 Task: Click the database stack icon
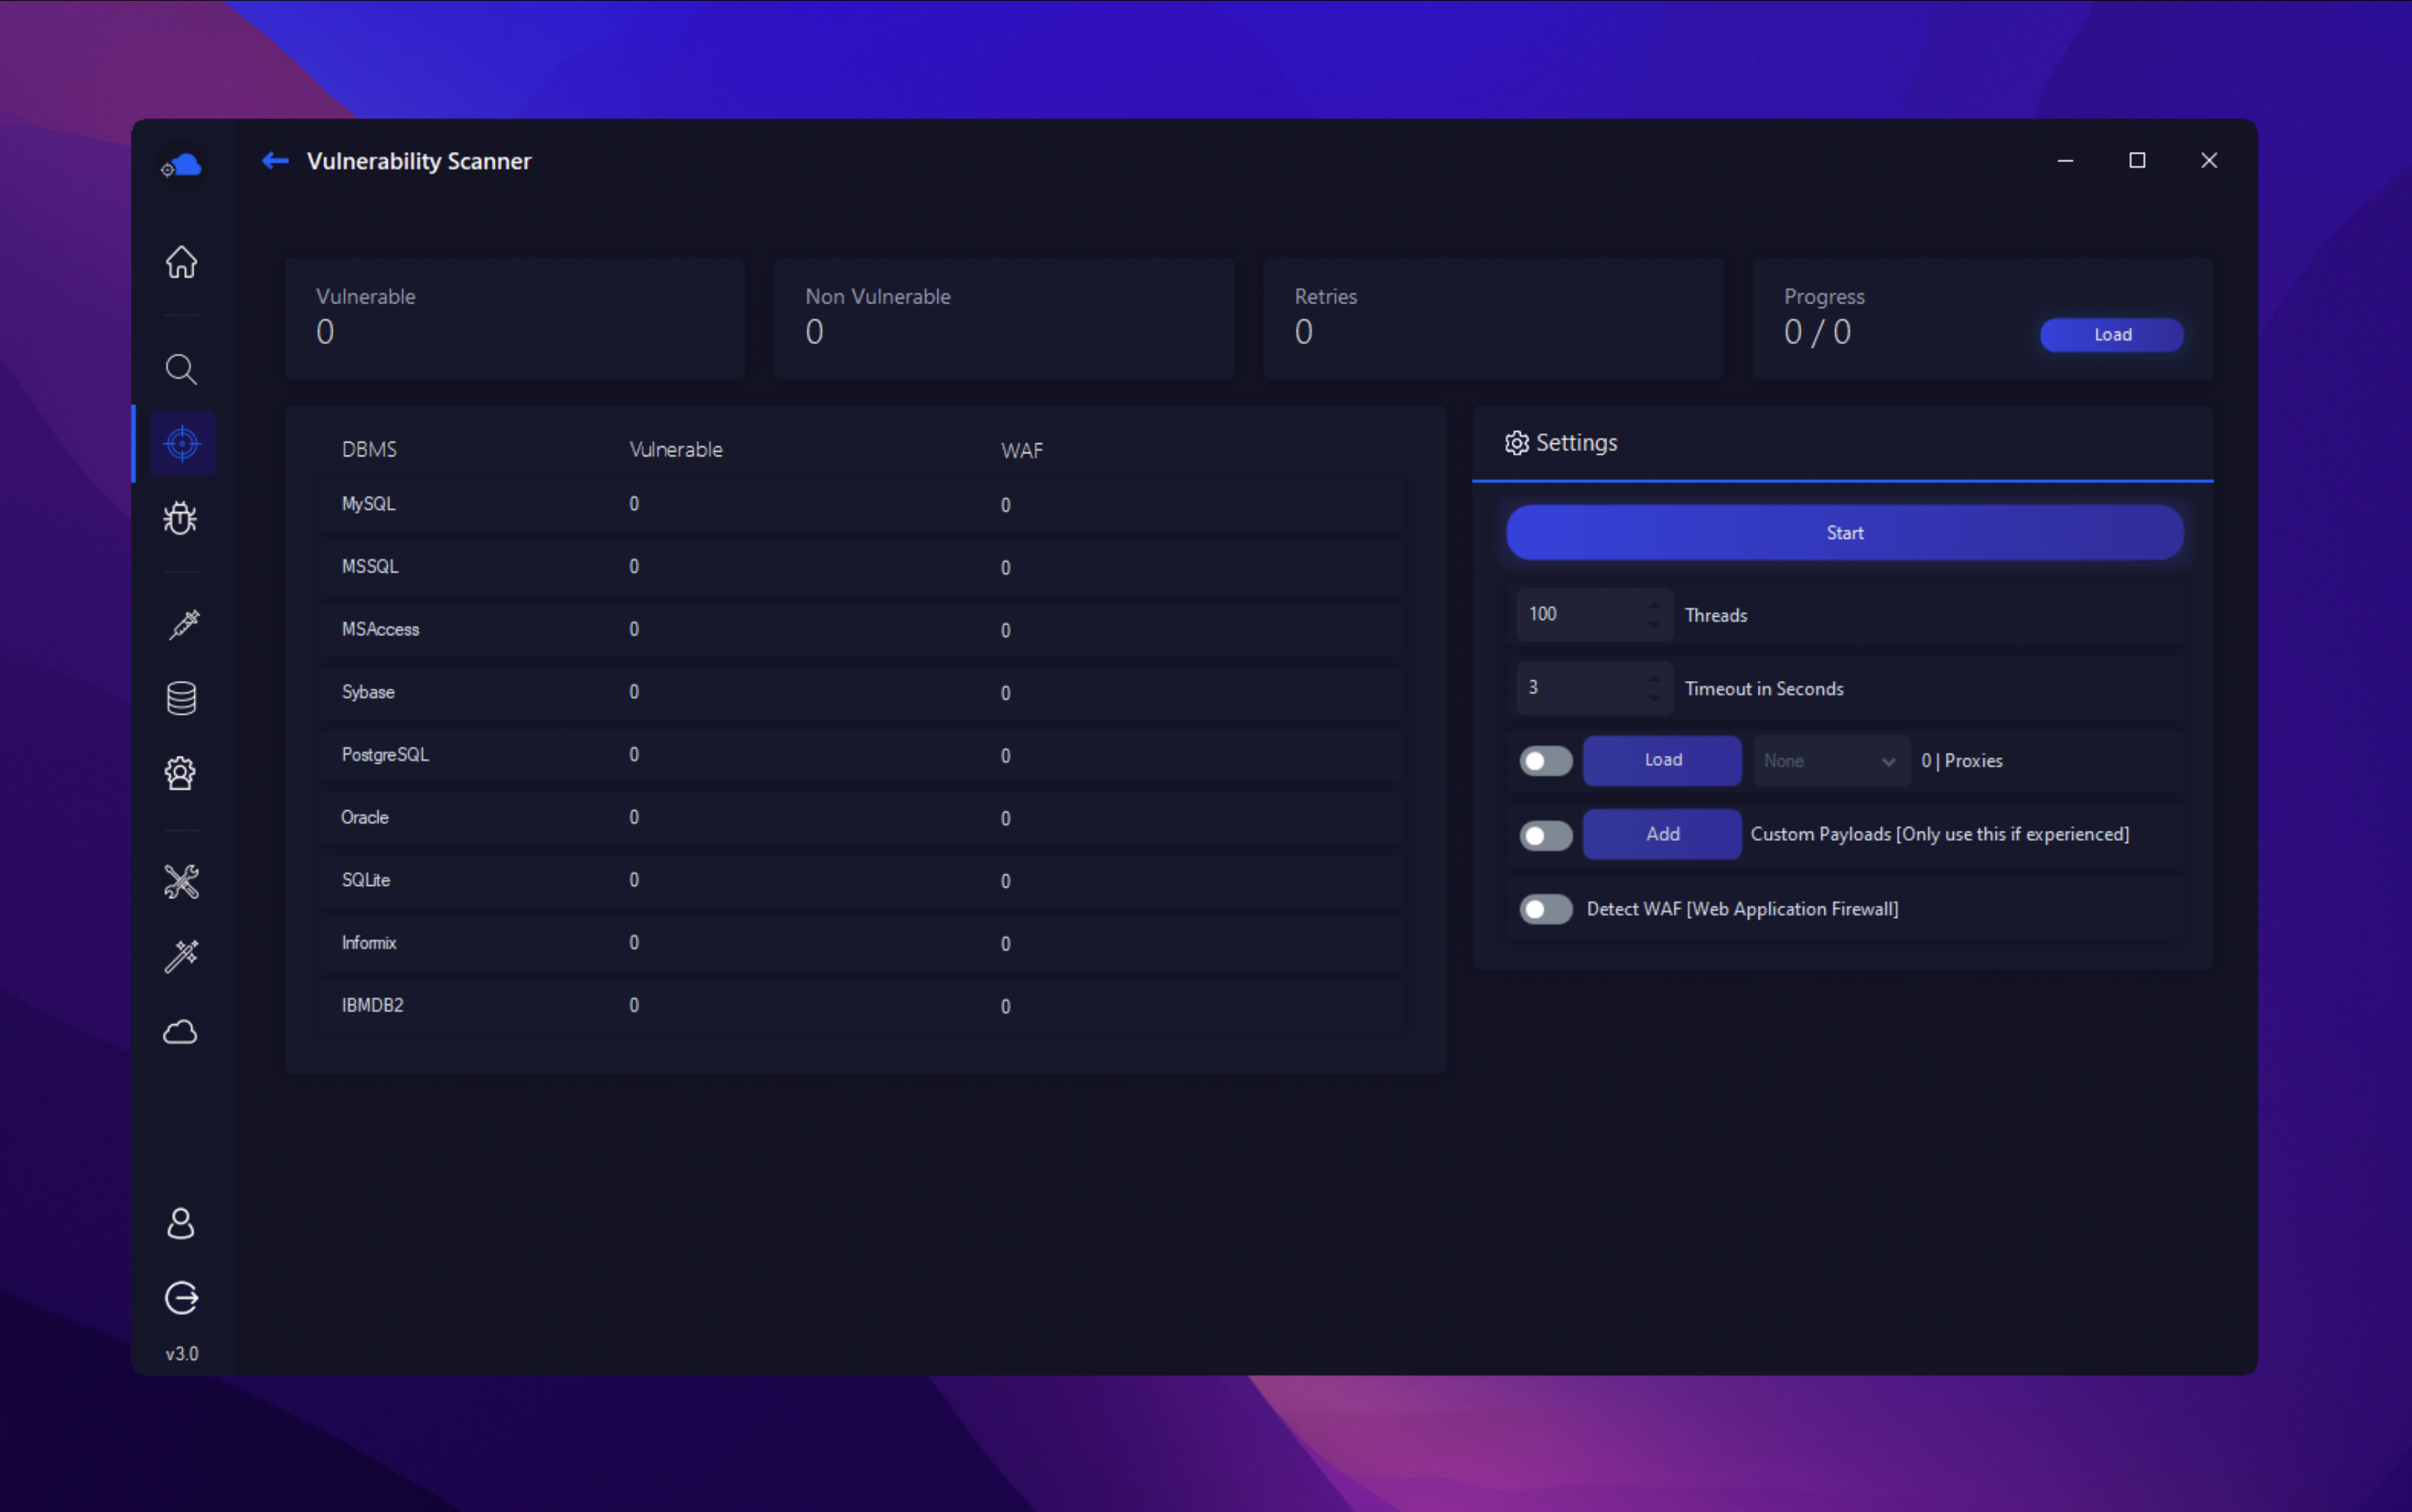[x=181, y=698]
